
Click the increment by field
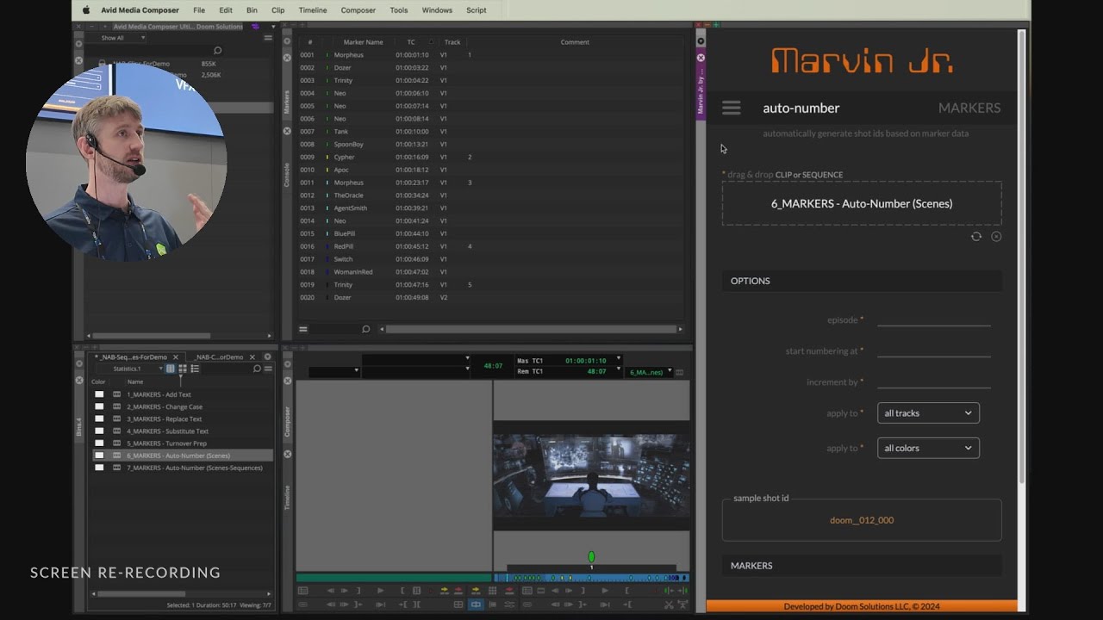(933, 381)
